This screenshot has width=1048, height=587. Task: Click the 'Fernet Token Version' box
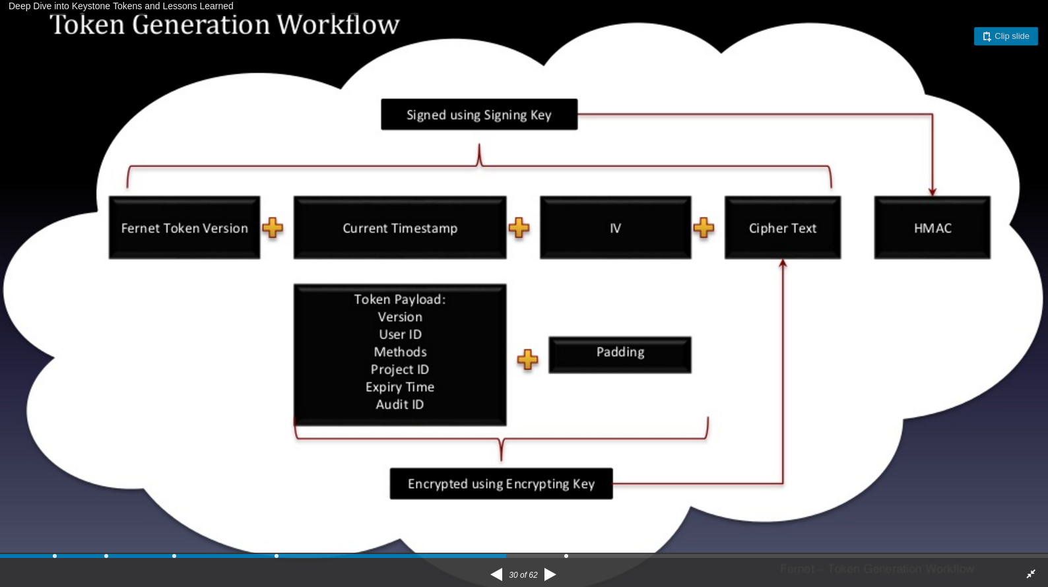185,228
